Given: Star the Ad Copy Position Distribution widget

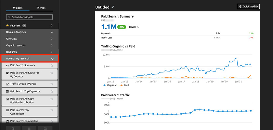Looking at the screenshot, I should pos(52,98).
